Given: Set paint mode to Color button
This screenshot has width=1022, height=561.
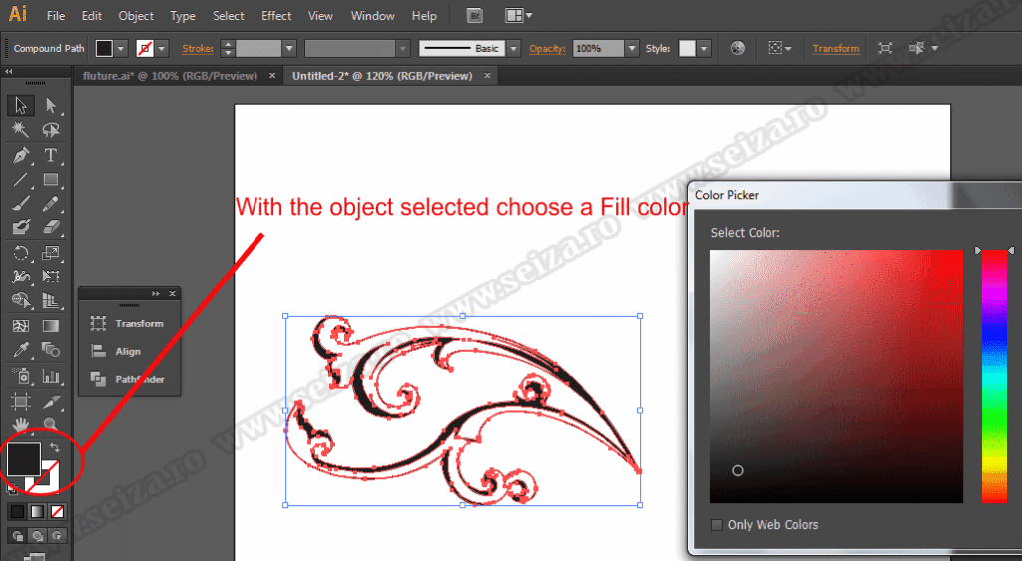Looking at the screenshot, I should pos(18,511).
